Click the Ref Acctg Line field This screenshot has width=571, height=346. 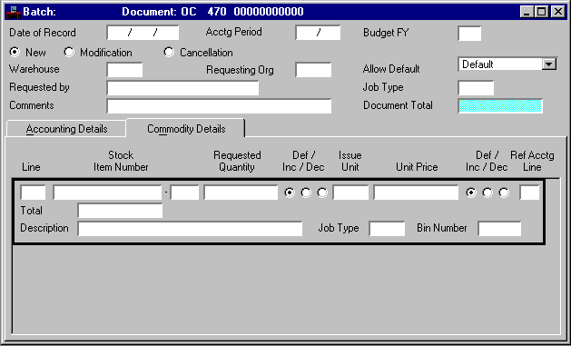coord(529,193)
